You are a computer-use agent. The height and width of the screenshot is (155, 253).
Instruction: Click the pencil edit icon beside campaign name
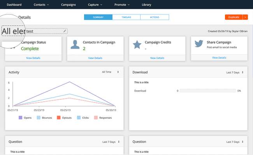65,31
